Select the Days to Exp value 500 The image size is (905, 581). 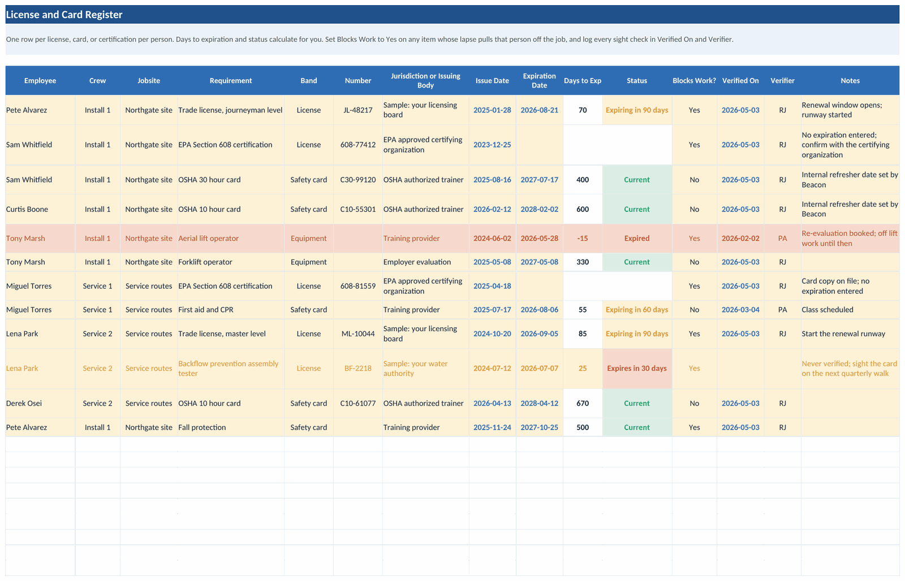(x=583, y=427)
